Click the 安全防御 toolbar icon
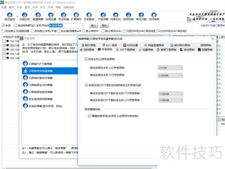 tap(63, 15)
